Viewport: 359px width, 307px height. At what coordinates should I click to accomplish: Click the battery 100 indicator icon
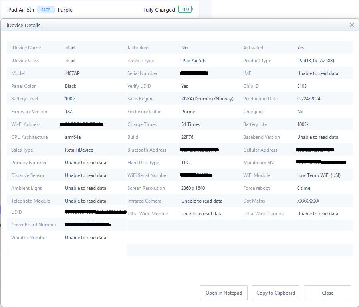coord(185,10)
